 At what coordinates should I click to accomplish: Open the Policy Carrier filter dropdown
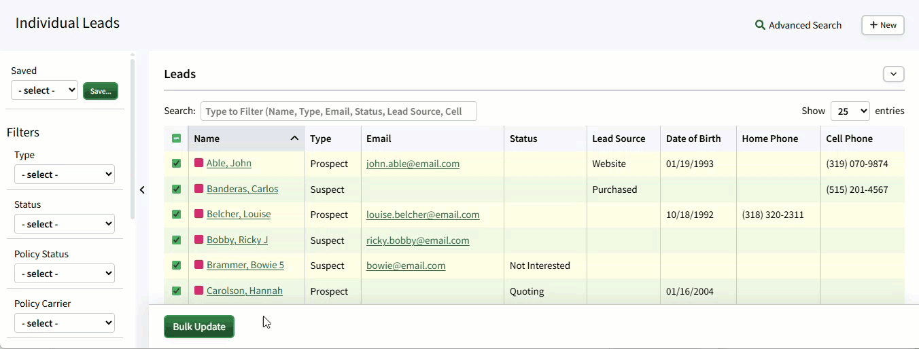pos(65,323)
